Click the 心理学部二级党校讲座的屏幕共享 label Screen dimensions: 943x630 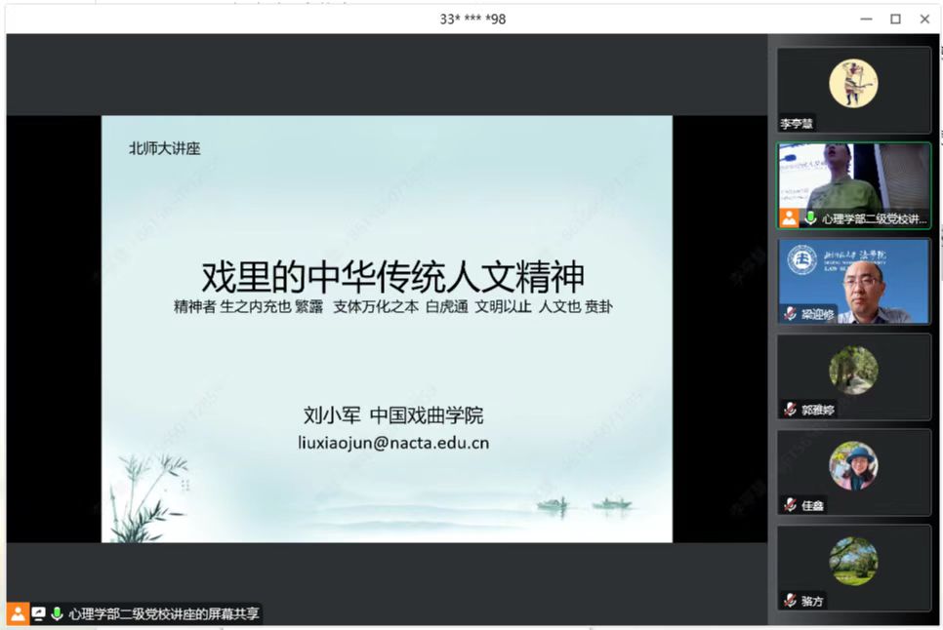(163, 614)
